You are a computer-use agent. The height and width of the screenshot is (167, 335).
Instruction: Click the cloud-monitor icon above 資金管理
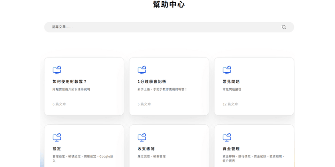click(227, 137)
